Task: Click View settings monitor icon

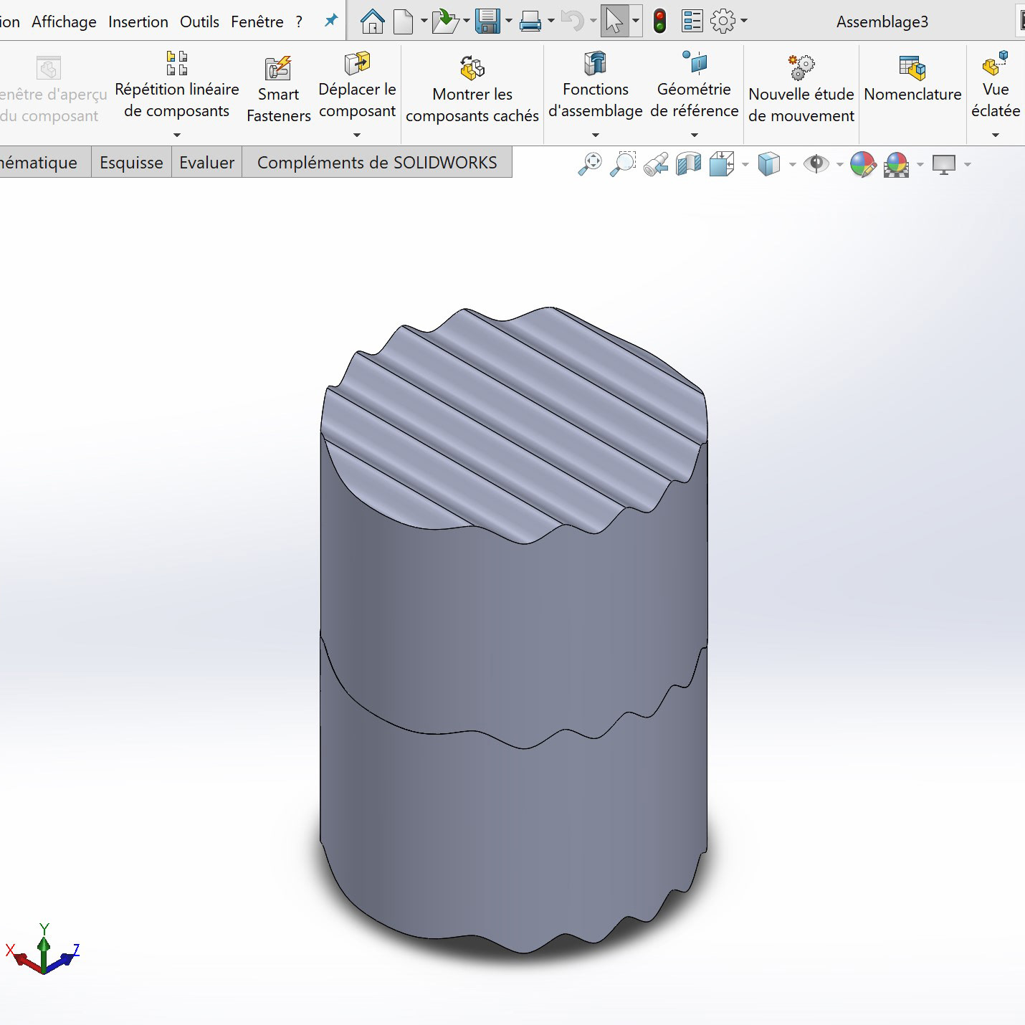Action: [x=944, y=164]
